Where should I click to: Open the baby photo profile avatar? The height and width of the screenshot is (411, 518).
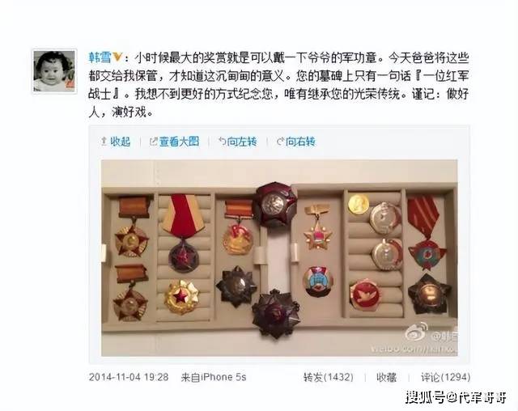coord(54,71)
